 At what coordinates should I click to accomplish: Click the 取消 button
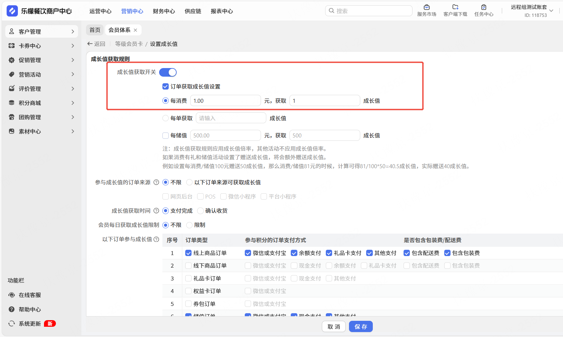tap(333, 327)
